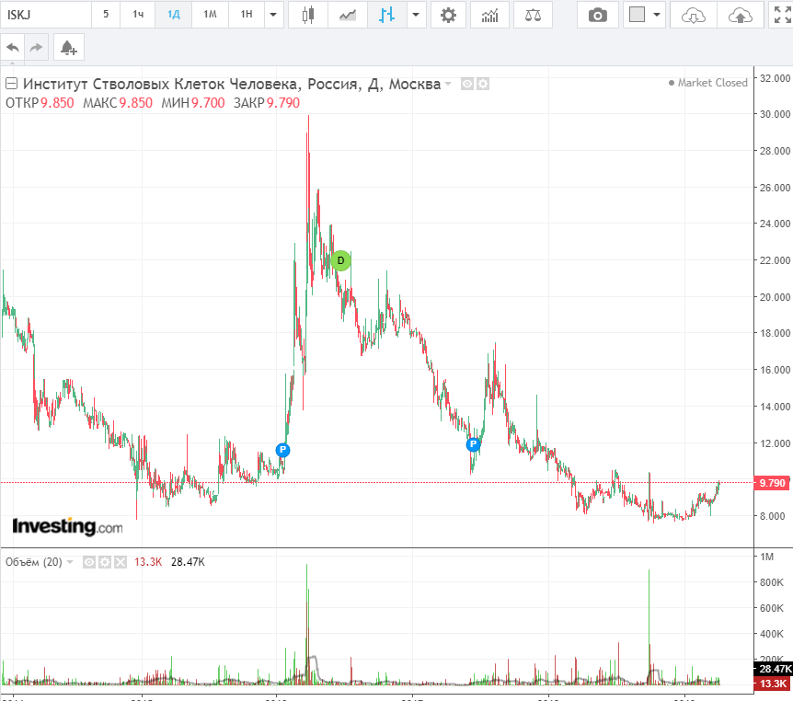This screenshot has width=793, height=701.
Task: Click the cloud upload save-chart icon
Action: [x=739, y=15]
